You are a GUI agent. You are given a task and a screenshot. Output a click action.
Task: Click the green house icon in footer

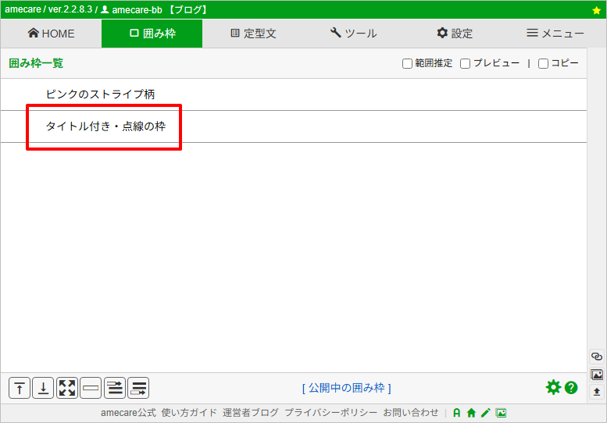471,413
